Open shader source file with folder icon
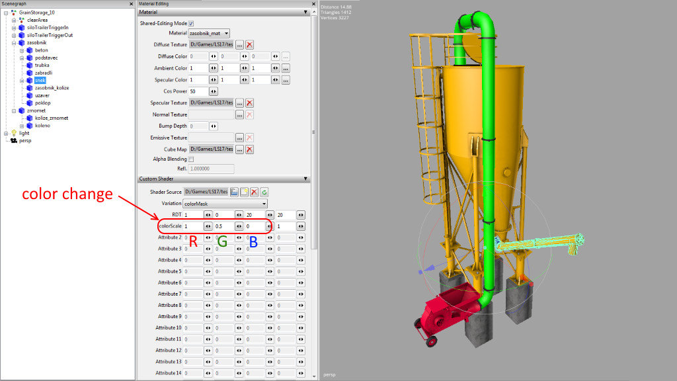677x381 pixels. (x=234, y=192)
